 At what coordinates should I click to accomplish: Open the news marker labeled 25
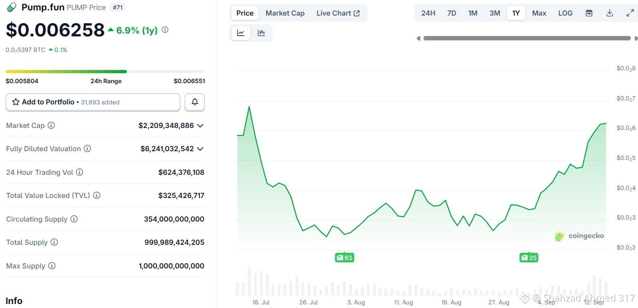point(529,258)
